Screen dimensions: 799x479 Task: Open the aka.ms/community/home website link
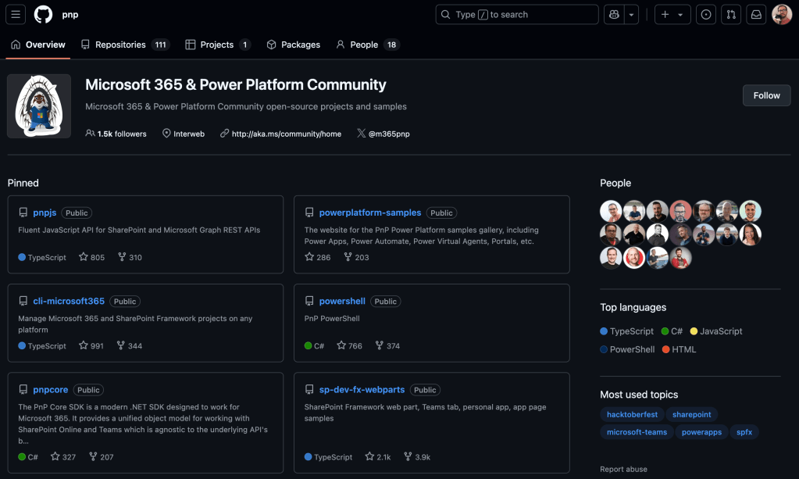(x=286, y=134)
